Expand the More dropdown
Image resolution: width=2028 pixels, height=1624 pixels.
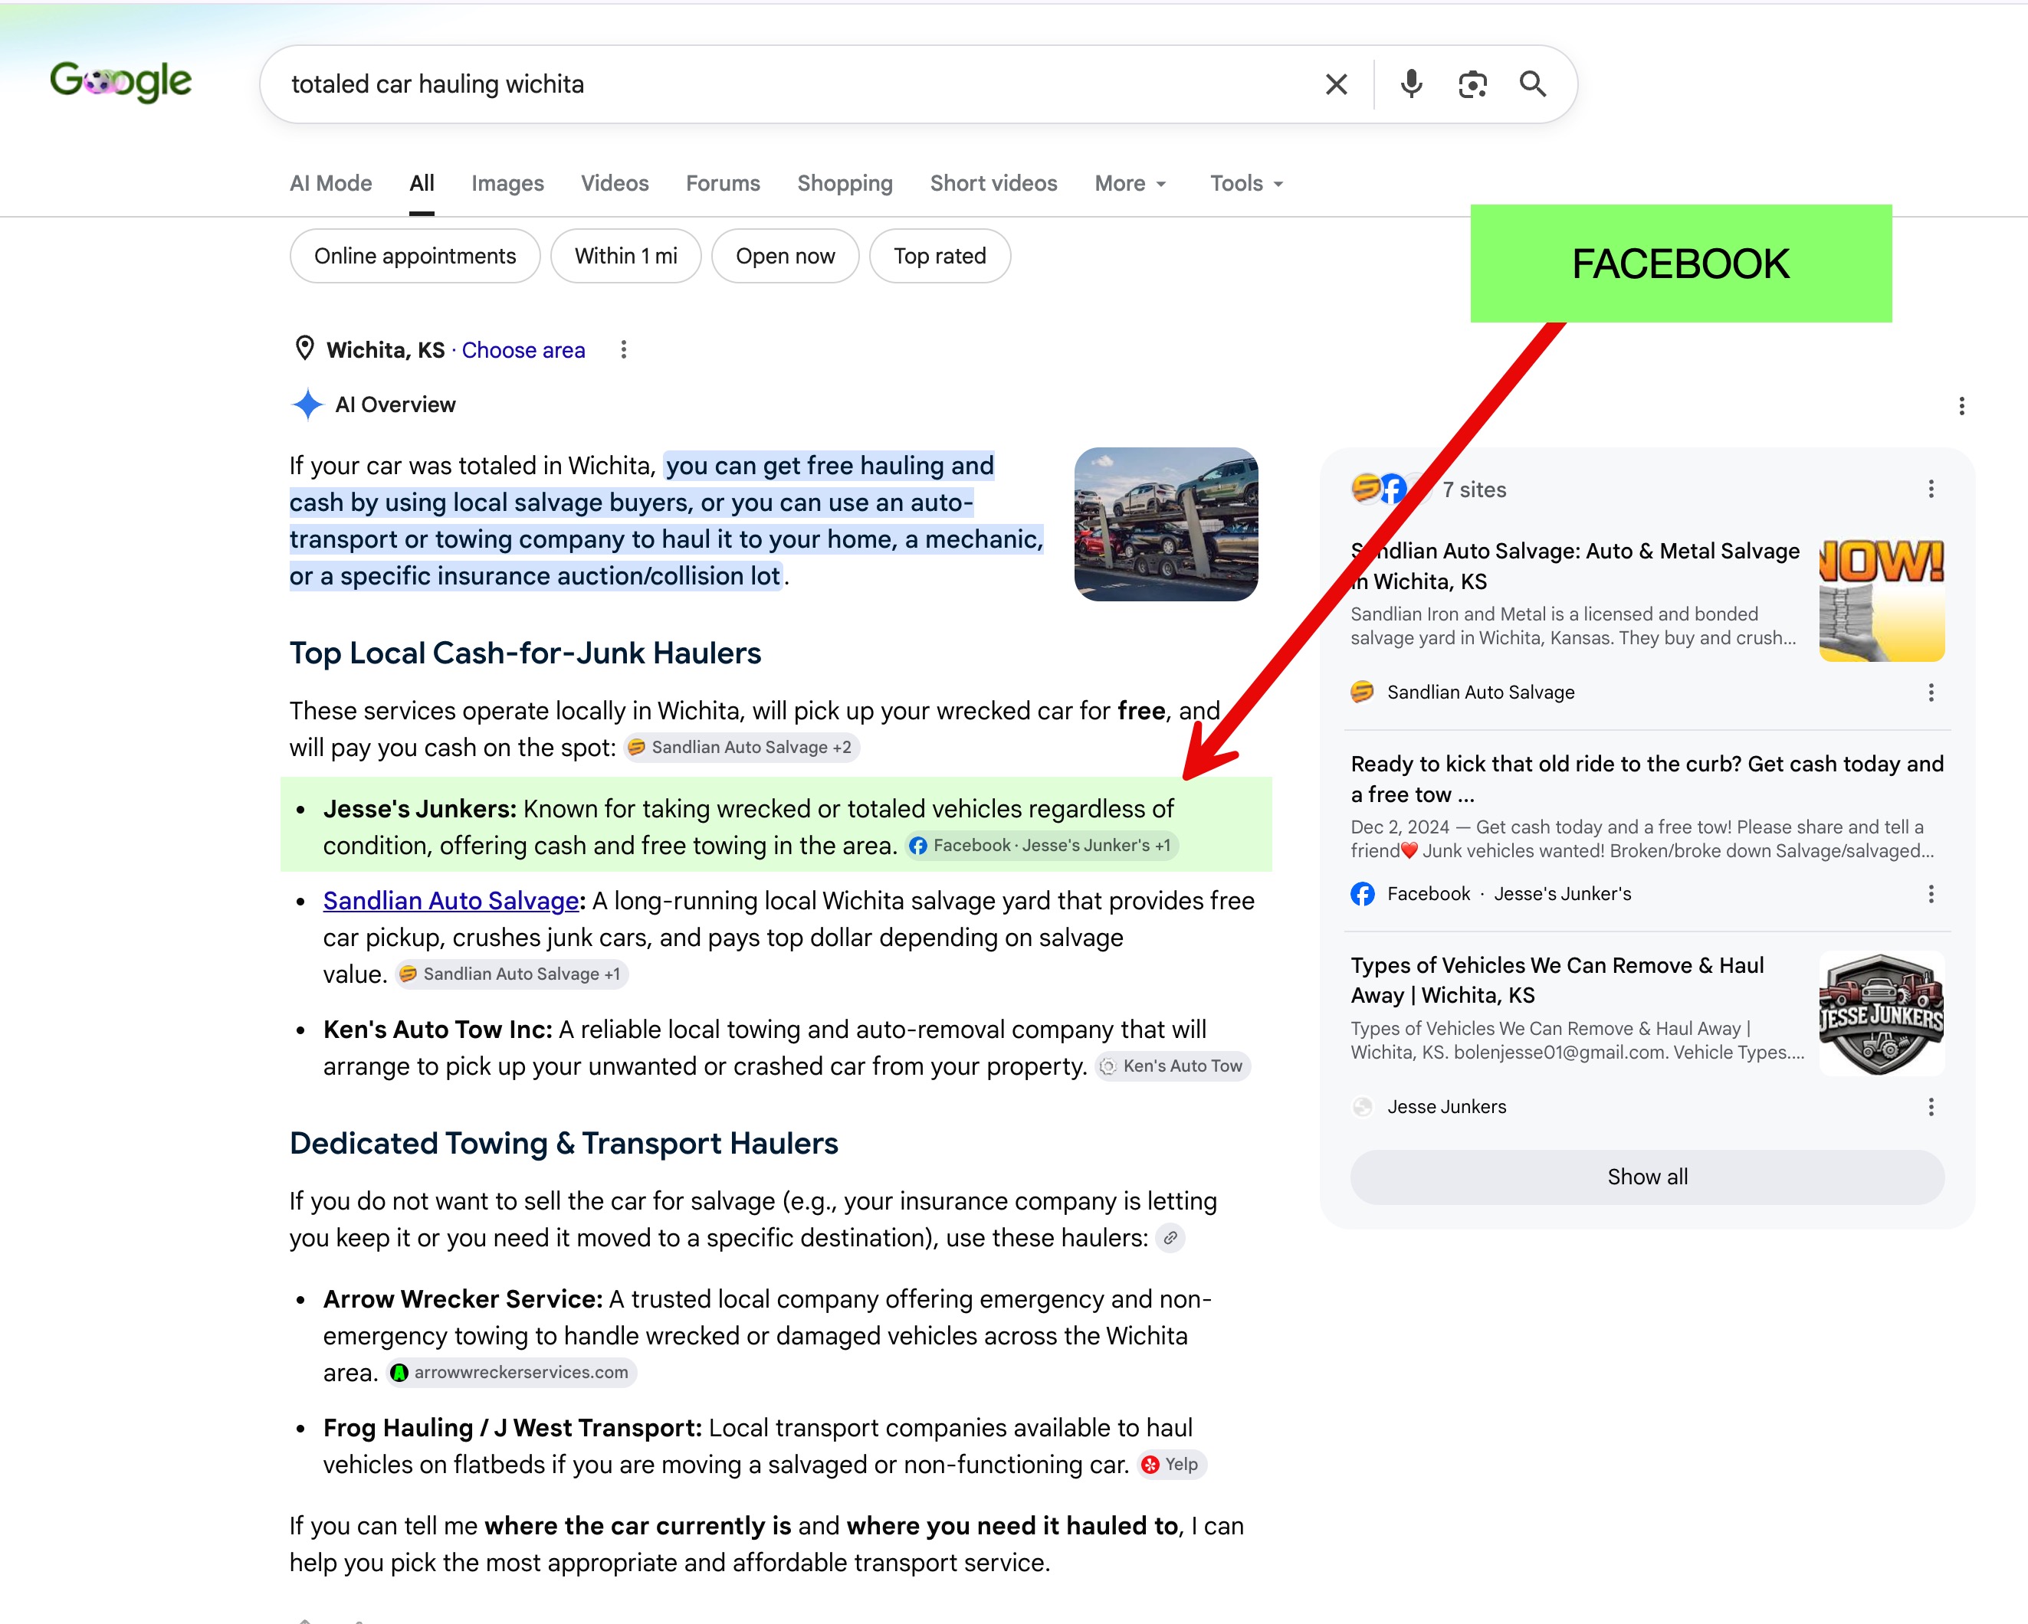1130,183
